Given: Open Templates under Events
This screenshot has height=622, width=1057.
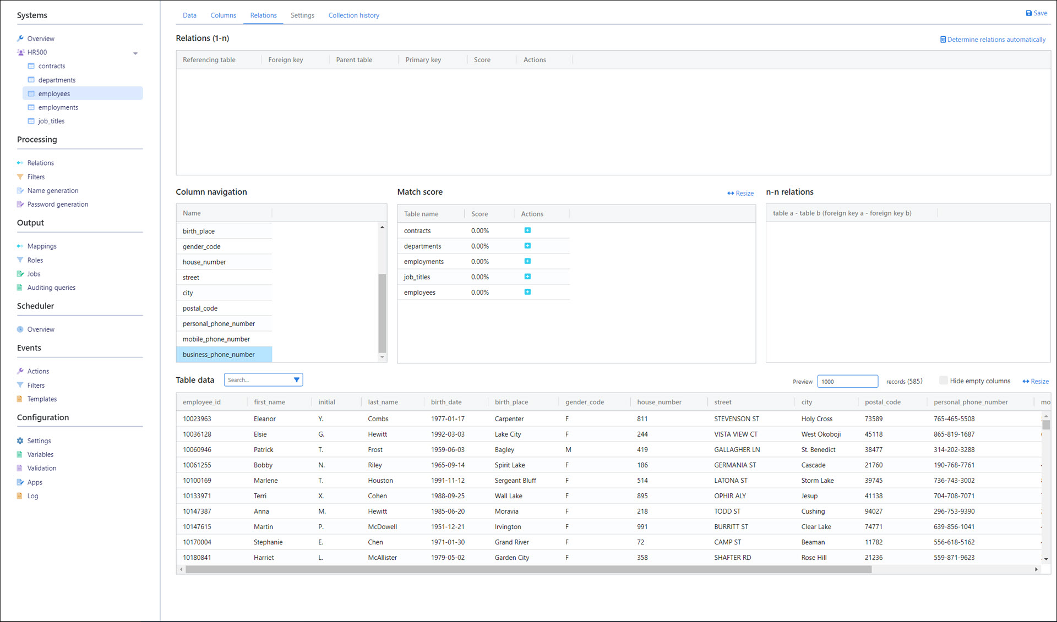Looking at the screenshot, I should [42, 399].
